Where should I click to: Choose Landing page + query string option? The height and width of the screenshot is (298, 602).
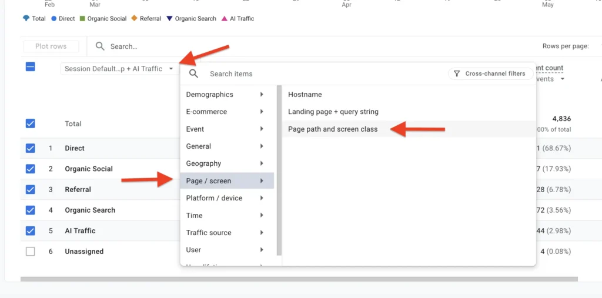tap(333, 112)
